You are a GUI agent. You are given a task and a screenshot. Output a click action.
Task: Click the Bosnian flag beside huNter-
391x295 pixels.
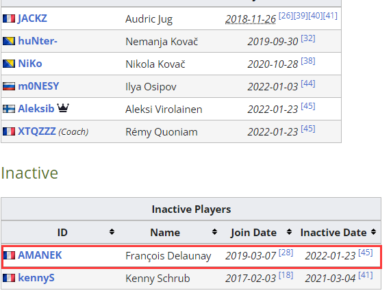9,41
